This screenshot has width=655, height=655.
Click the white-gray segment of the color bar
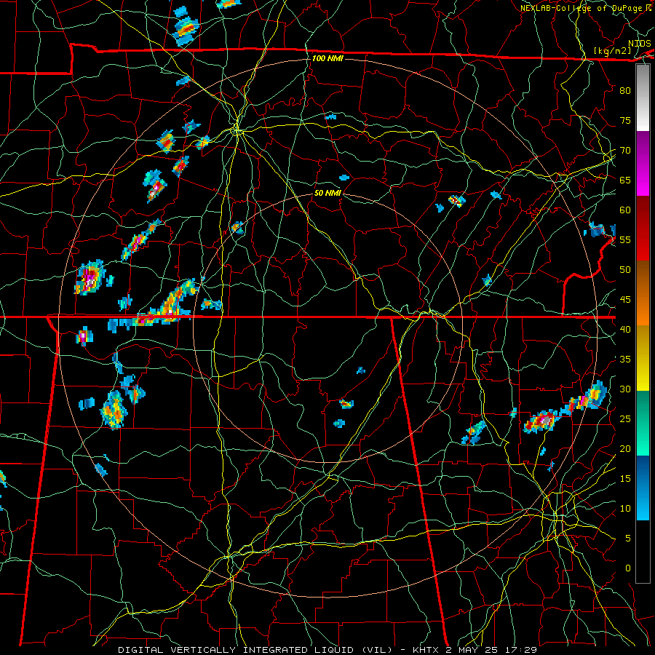pyautogui.click(x=643, y=98)
